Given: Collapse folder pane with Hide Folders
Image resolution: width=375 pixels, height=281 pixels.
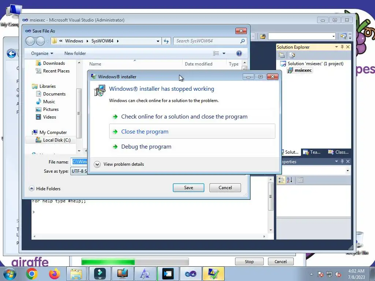Looking at the screenshot, I should tap(45, 188).
